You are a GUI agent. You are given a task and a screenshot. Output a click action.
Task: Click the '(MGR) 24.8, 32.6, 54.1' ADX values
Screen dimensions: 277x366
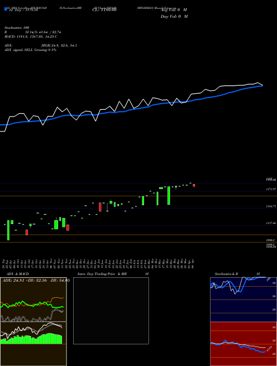(59, 45)
